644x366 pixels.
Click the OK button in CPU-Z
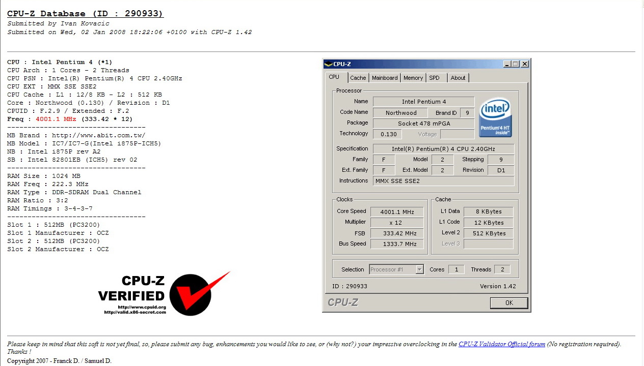point(509,302)
